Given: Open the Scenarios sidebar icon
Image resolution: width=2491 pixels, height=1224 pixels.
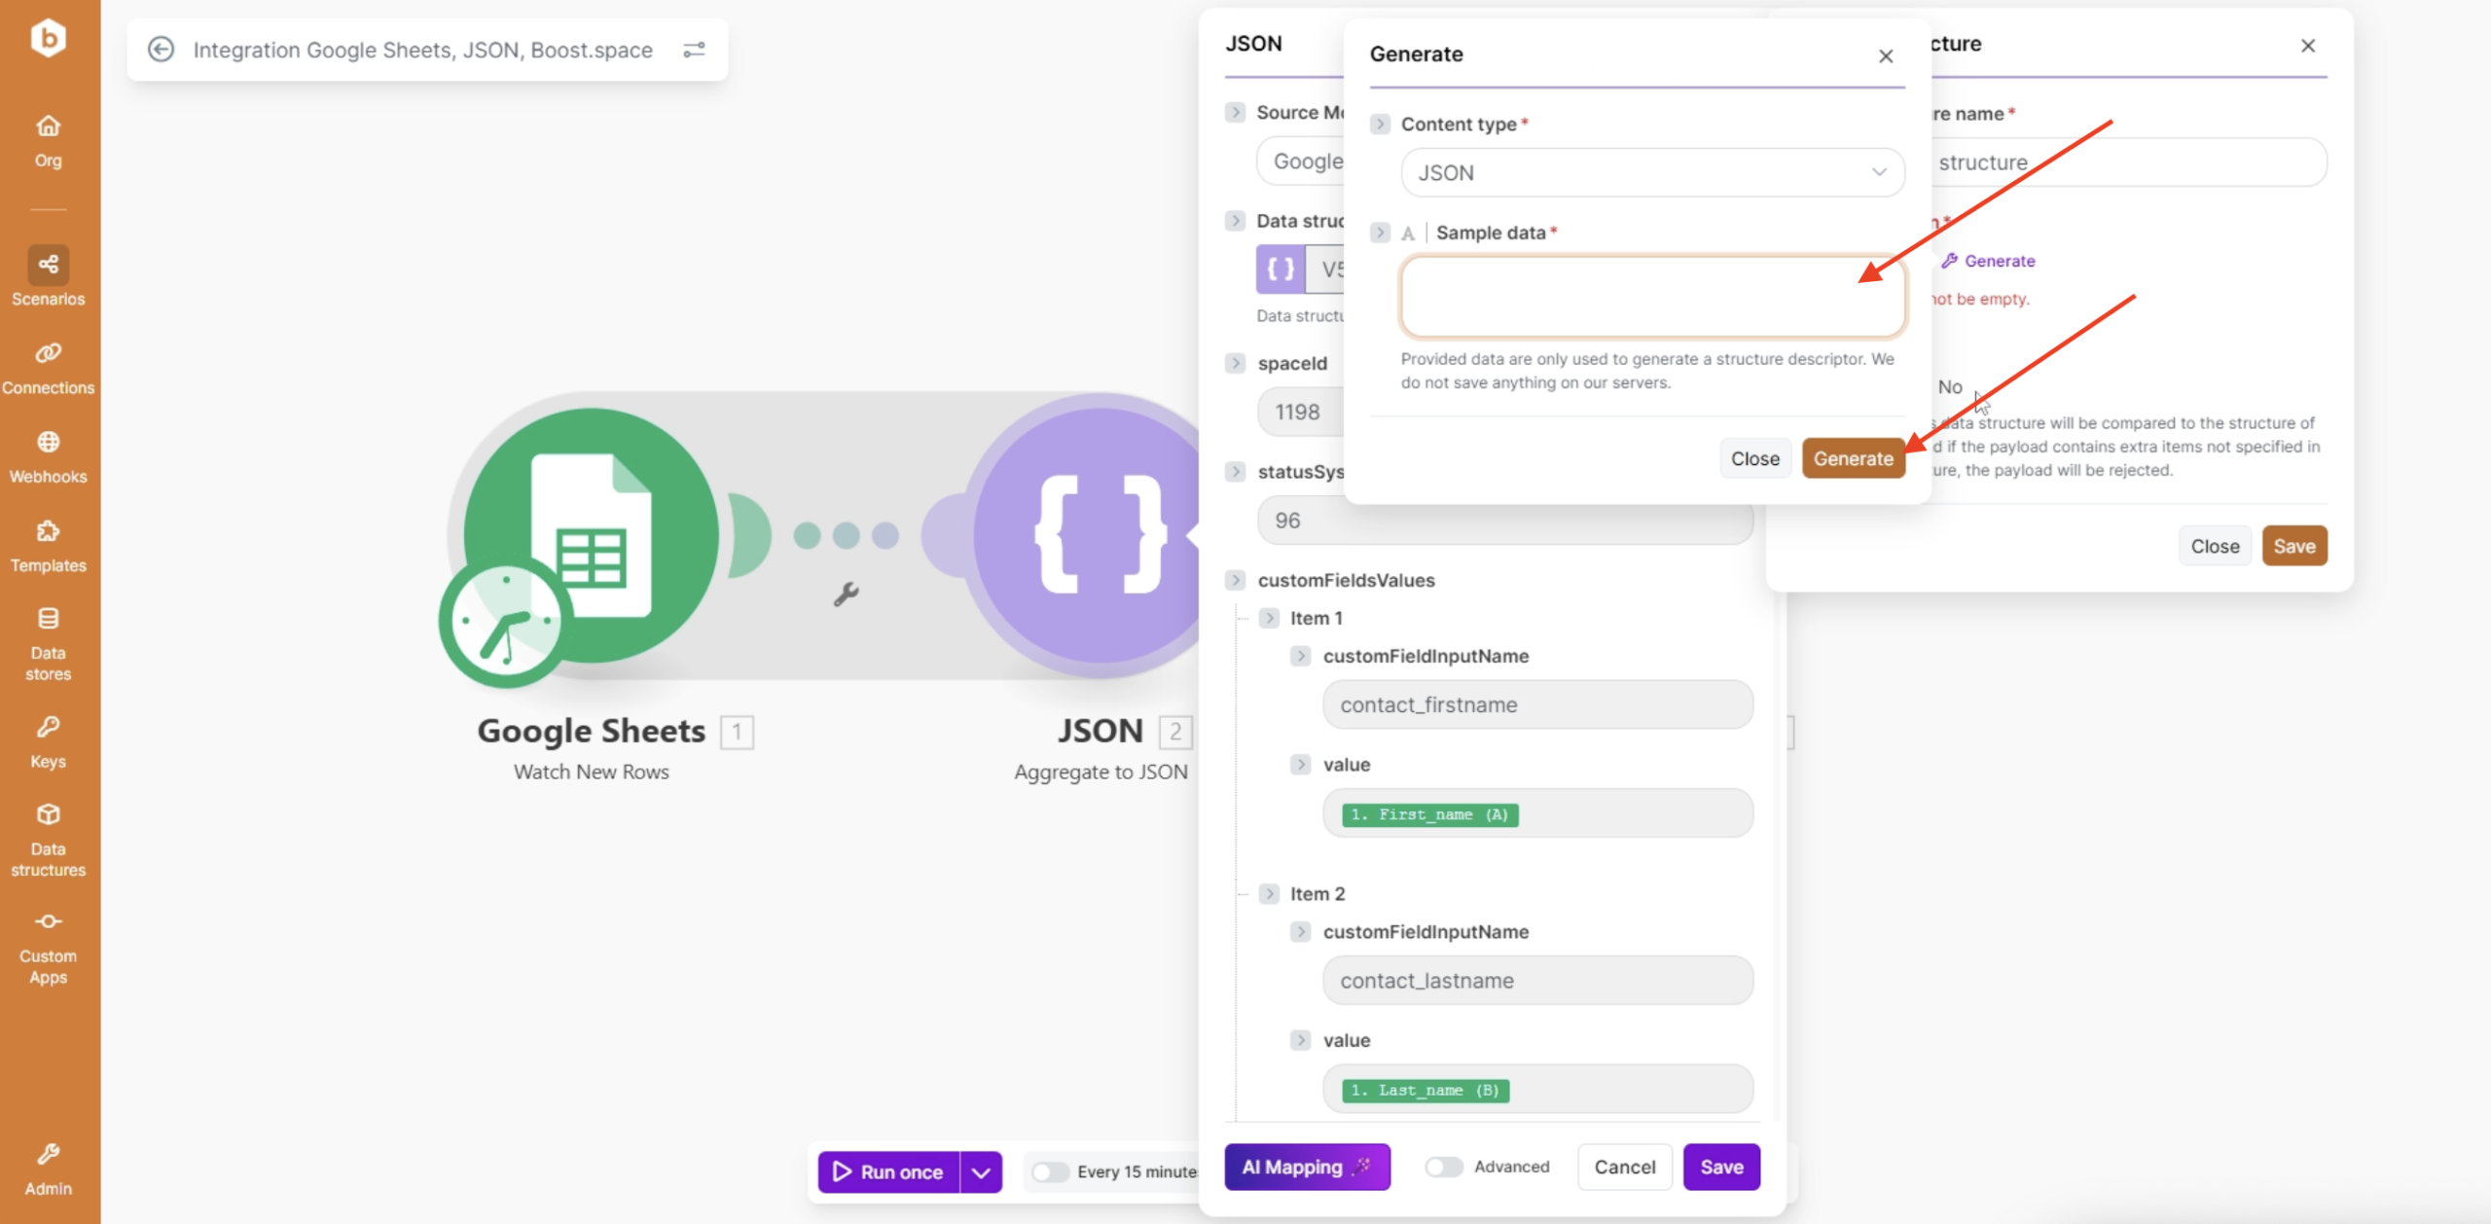Looking at the screenshot, I should coord(48,265).
